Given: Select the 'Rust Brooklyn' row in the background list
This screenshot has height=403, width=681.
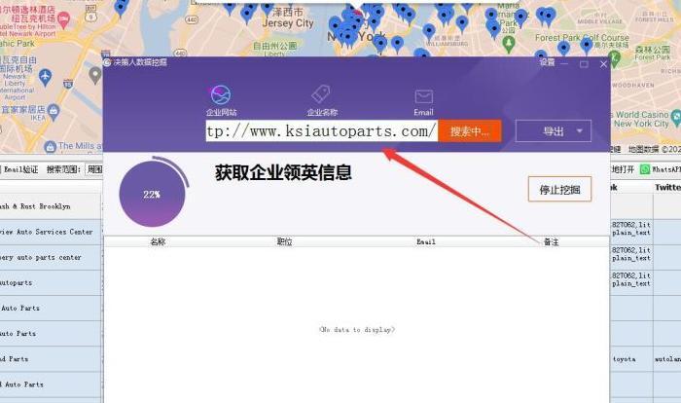Looking at the screenshot, I should [x=51, y=206].
